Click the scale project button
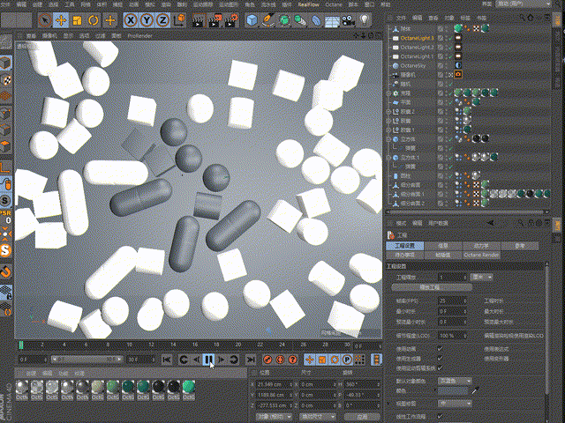This screenshot has height=423, width=565. point(432,287)
